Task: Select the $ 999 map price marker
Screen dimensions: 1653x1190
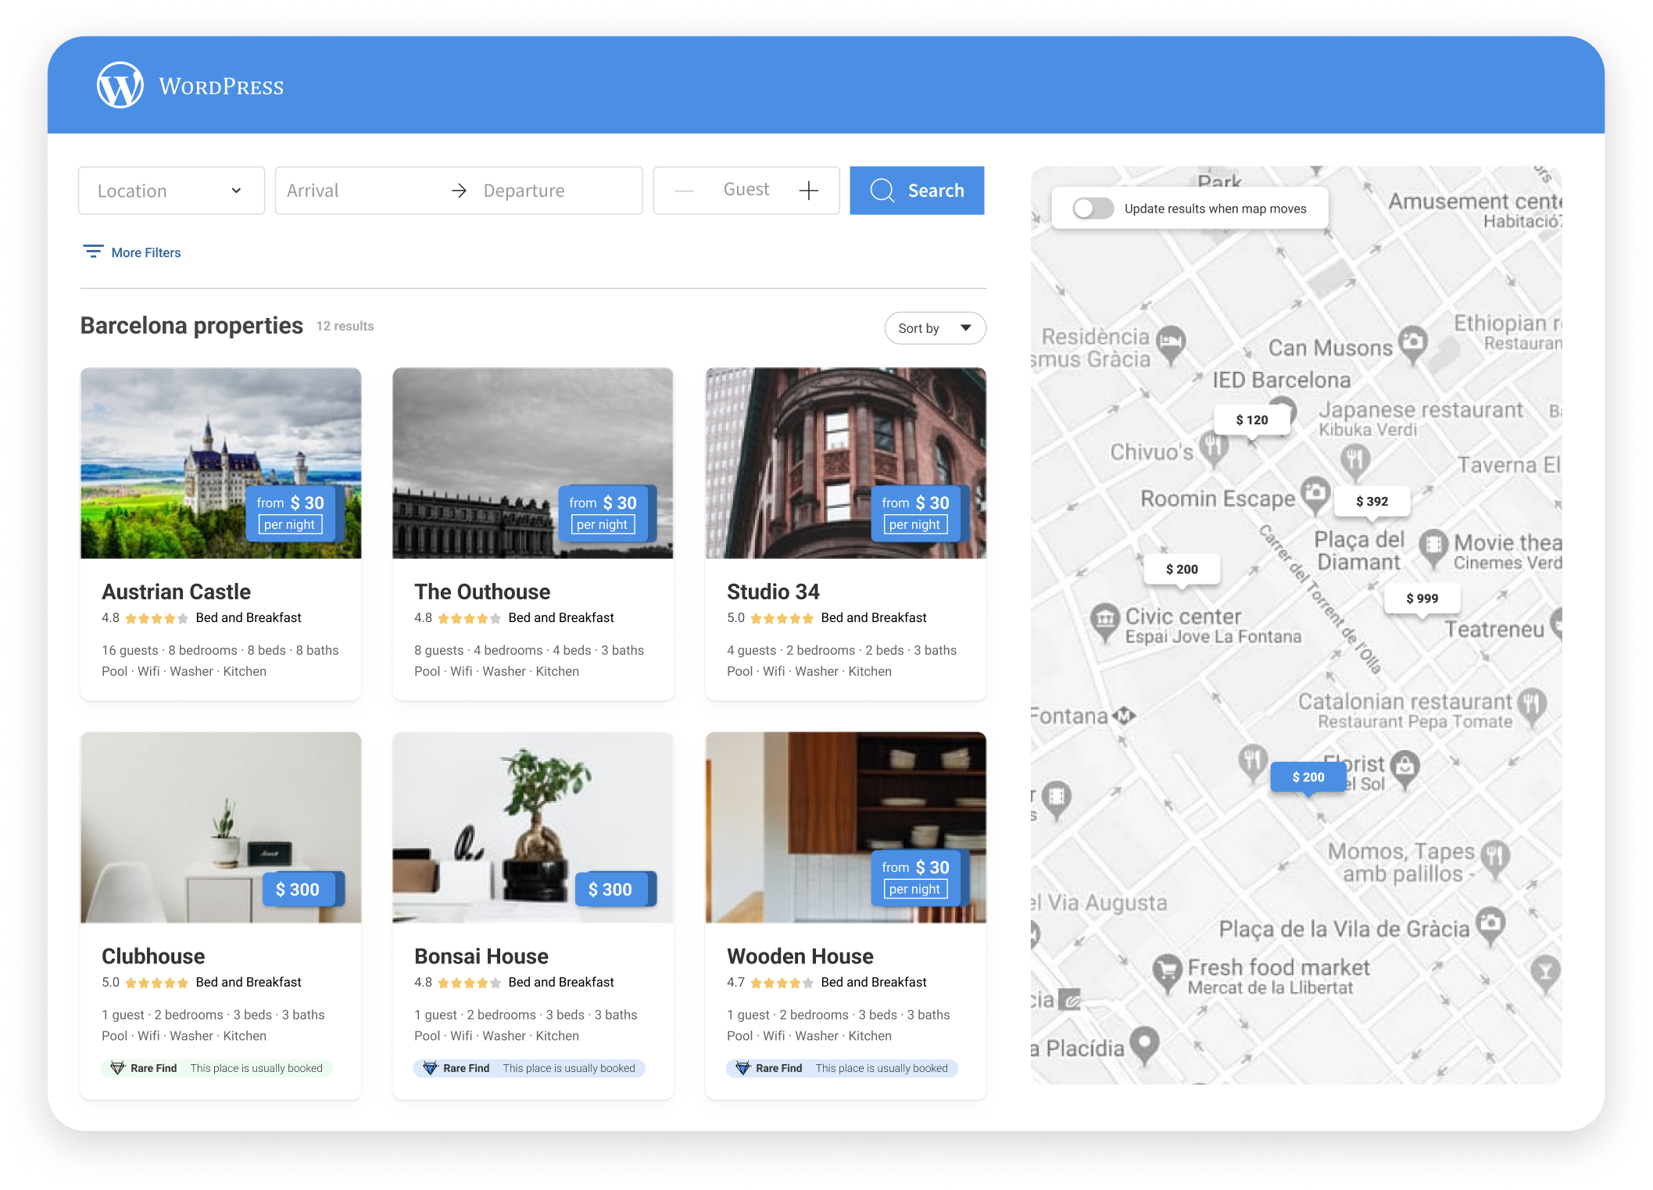Action: coord(1422,599)
